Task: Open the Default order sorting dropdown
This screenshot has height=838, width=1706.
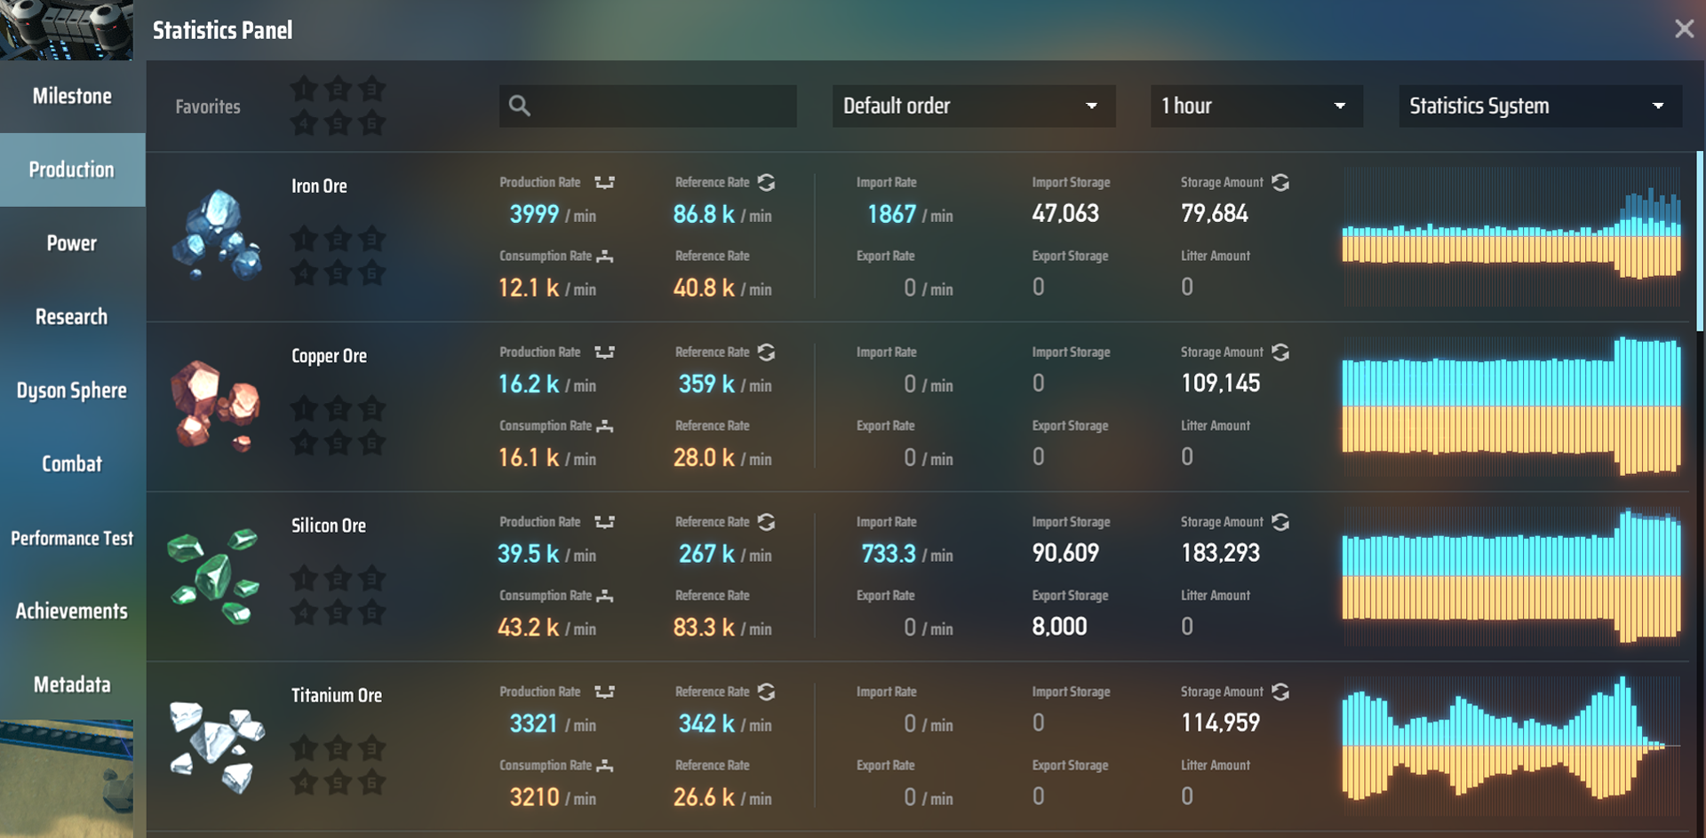Action: coord(973,107)
